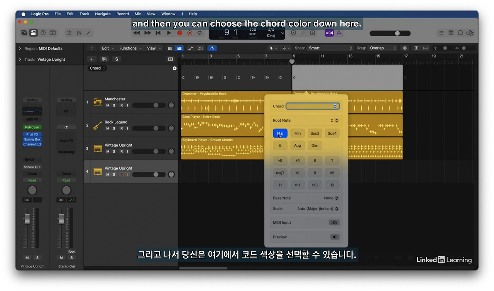
Task: Open the Scale Auto Major dropdown
Action: pos(318,209)
